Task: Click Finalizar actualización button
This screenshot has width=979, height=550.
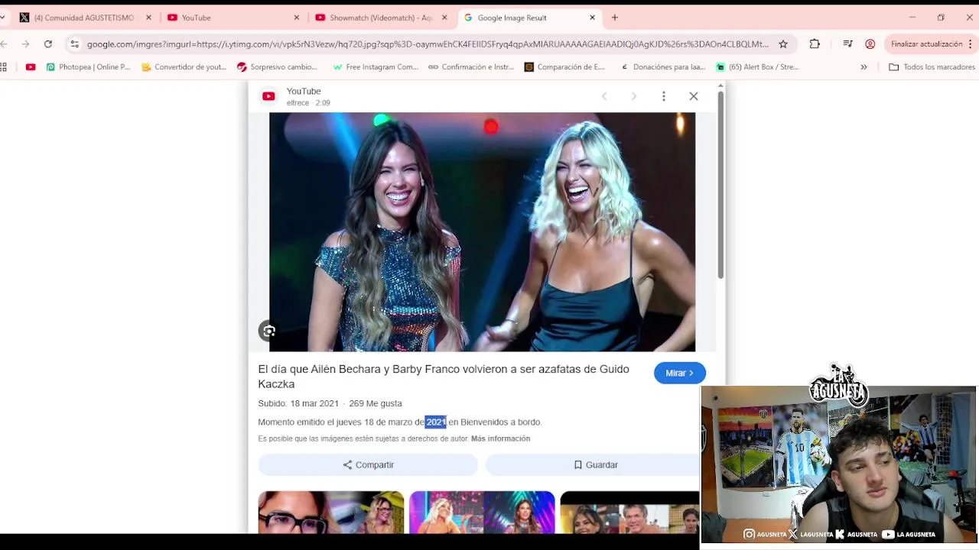Action: (926, 44)
